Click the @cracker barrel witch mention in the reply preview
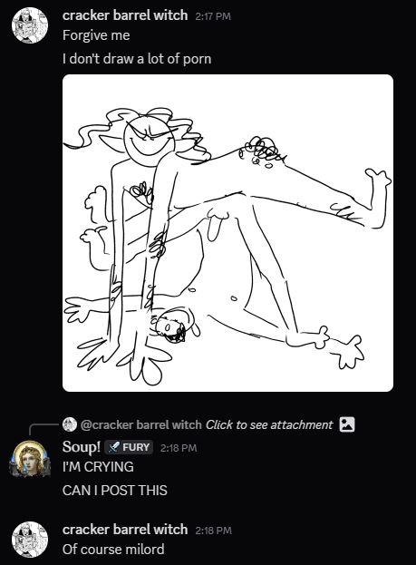 point(140,424)
